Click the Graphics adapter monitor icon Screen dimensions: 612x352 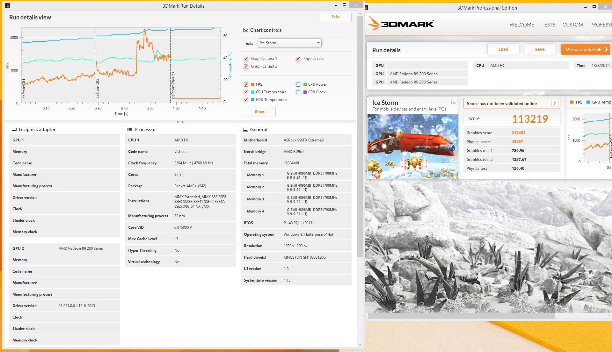point(14,130)
